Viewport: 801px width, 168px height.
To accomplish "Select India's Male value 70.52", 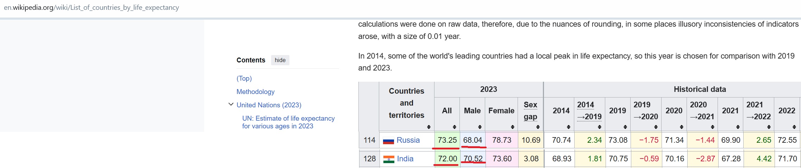I will point(473,159).
